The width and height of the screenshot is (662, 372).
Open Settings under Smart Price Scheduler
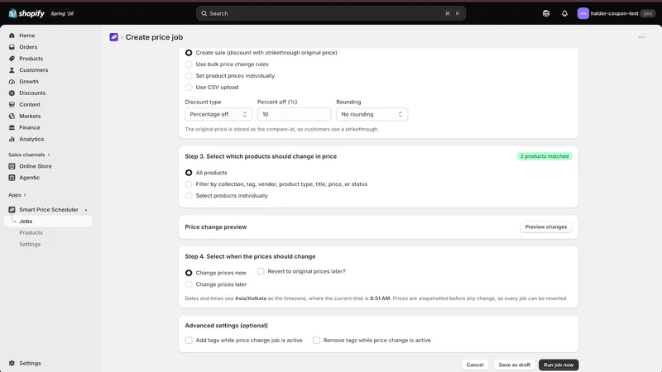[30, 244]
